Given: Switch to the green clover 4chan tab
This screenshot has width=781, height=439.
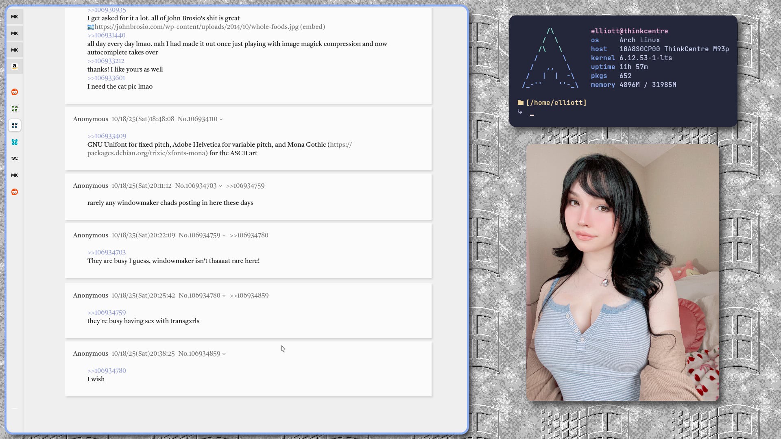Looking at the screenshot, I should (15, 109).
